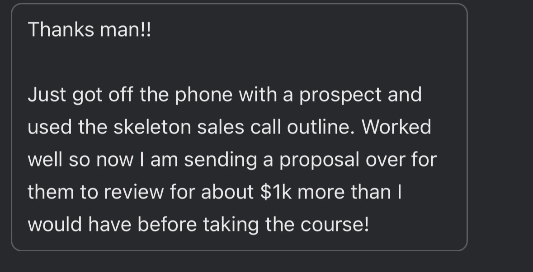Screen dimensions: 533x272
Task: Select the word 'Just' starting the paragraph
Action: tap(47, 94)
